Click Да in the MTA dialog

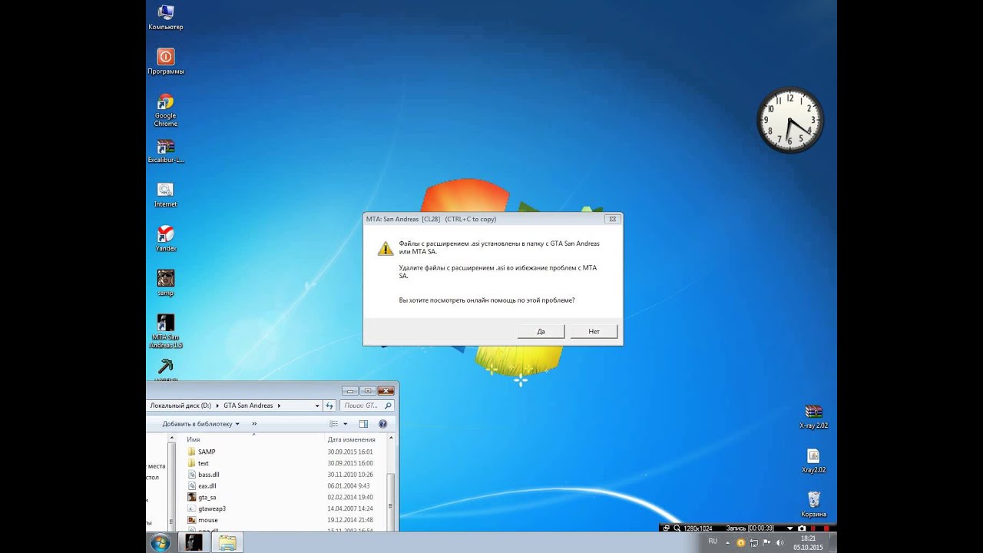[x=541, y=331]
